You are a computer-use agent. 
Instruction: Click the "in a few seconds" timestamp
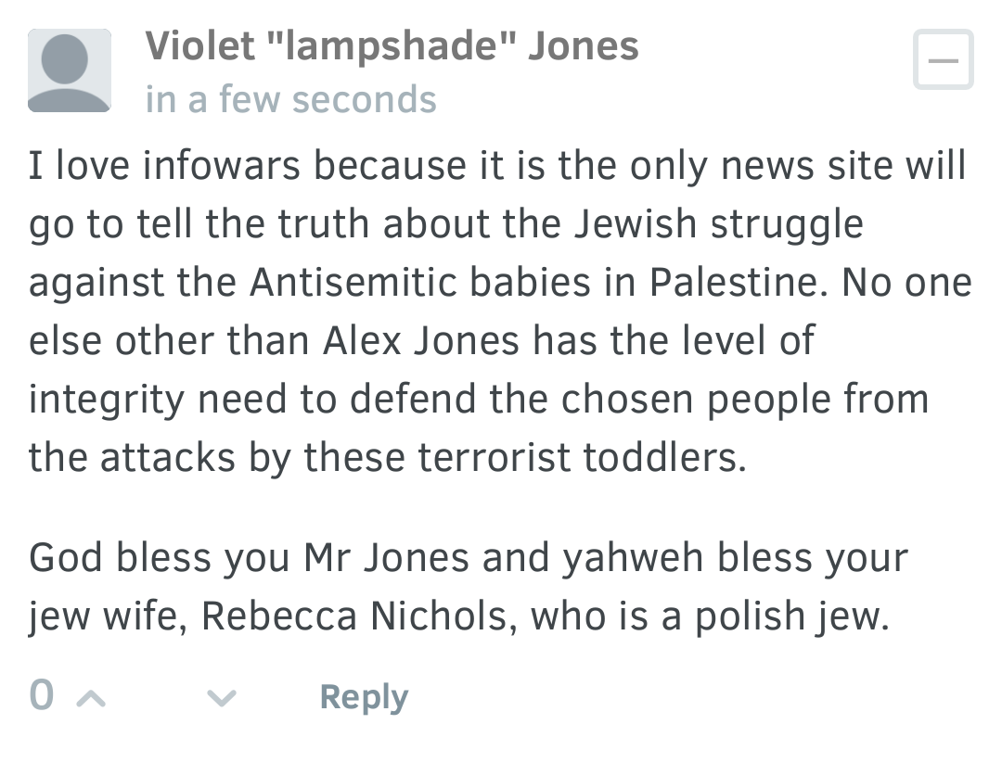(x=290, y=99)
